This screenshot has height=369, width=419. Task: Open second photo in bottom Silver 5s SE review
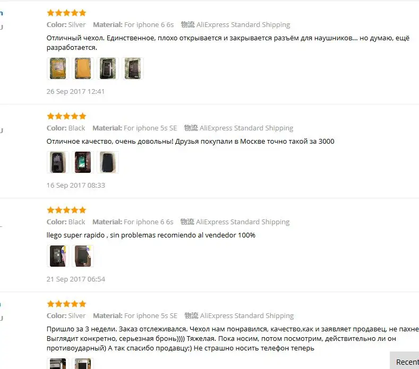click(82, 364)
